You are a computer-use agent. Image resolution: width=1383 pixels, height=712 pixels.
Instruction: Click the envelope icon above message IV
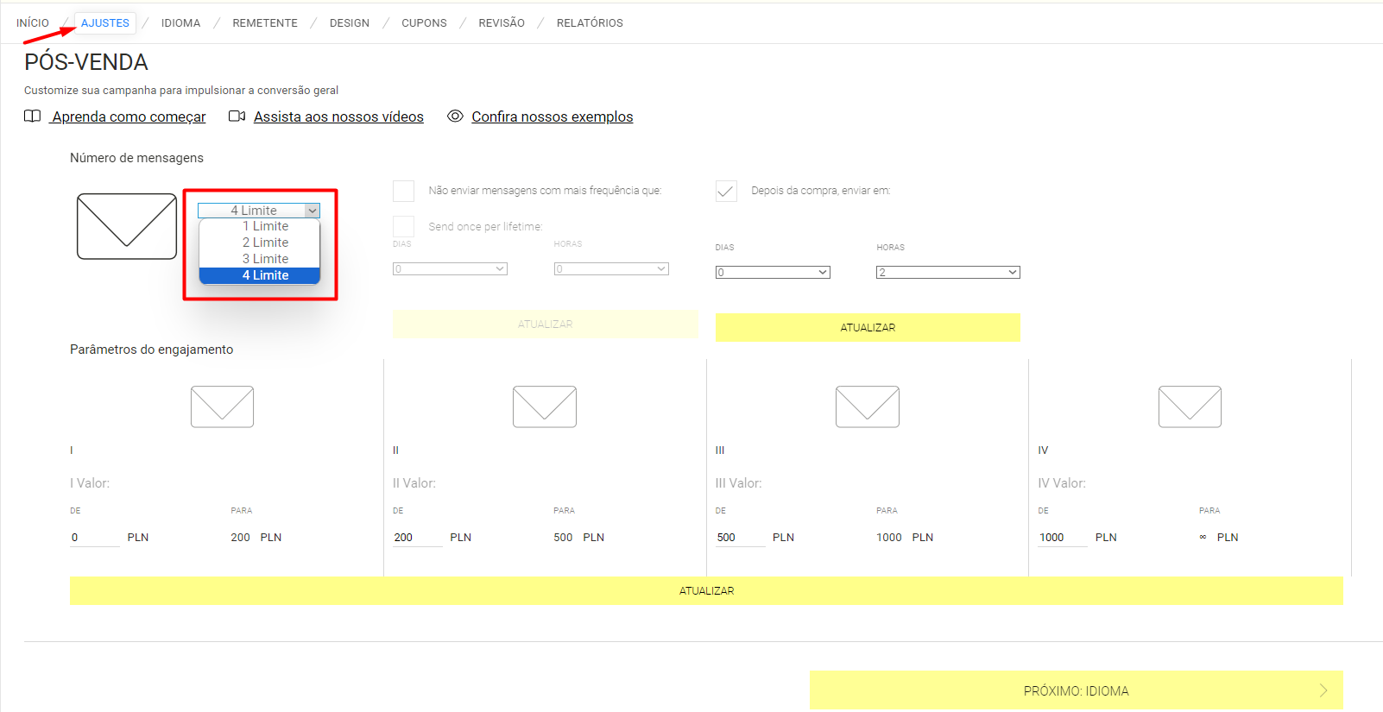[x=1190, y=406]
